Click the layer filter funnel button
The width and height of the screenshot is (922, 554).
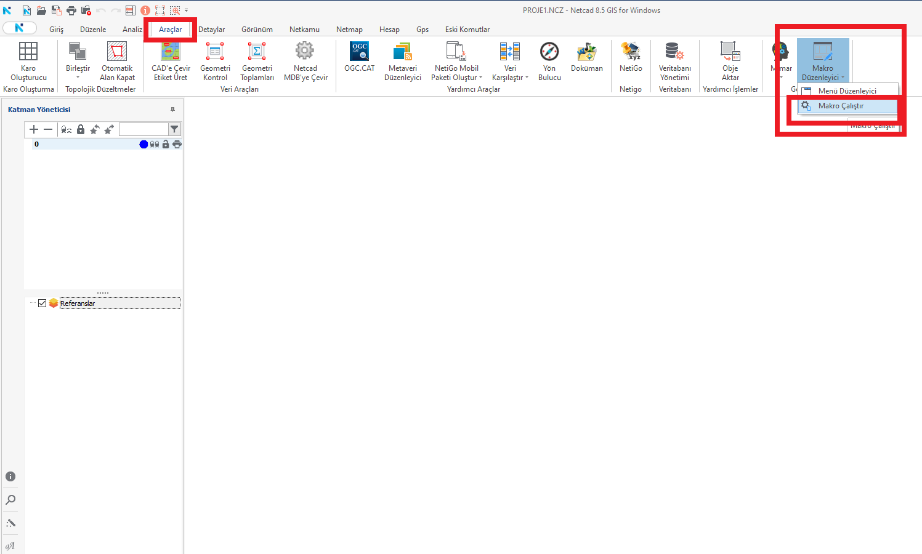[175, 129]
